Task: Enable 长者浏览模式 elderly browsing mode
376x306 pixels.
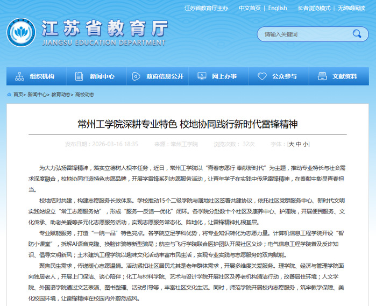Action: [314, 8]
